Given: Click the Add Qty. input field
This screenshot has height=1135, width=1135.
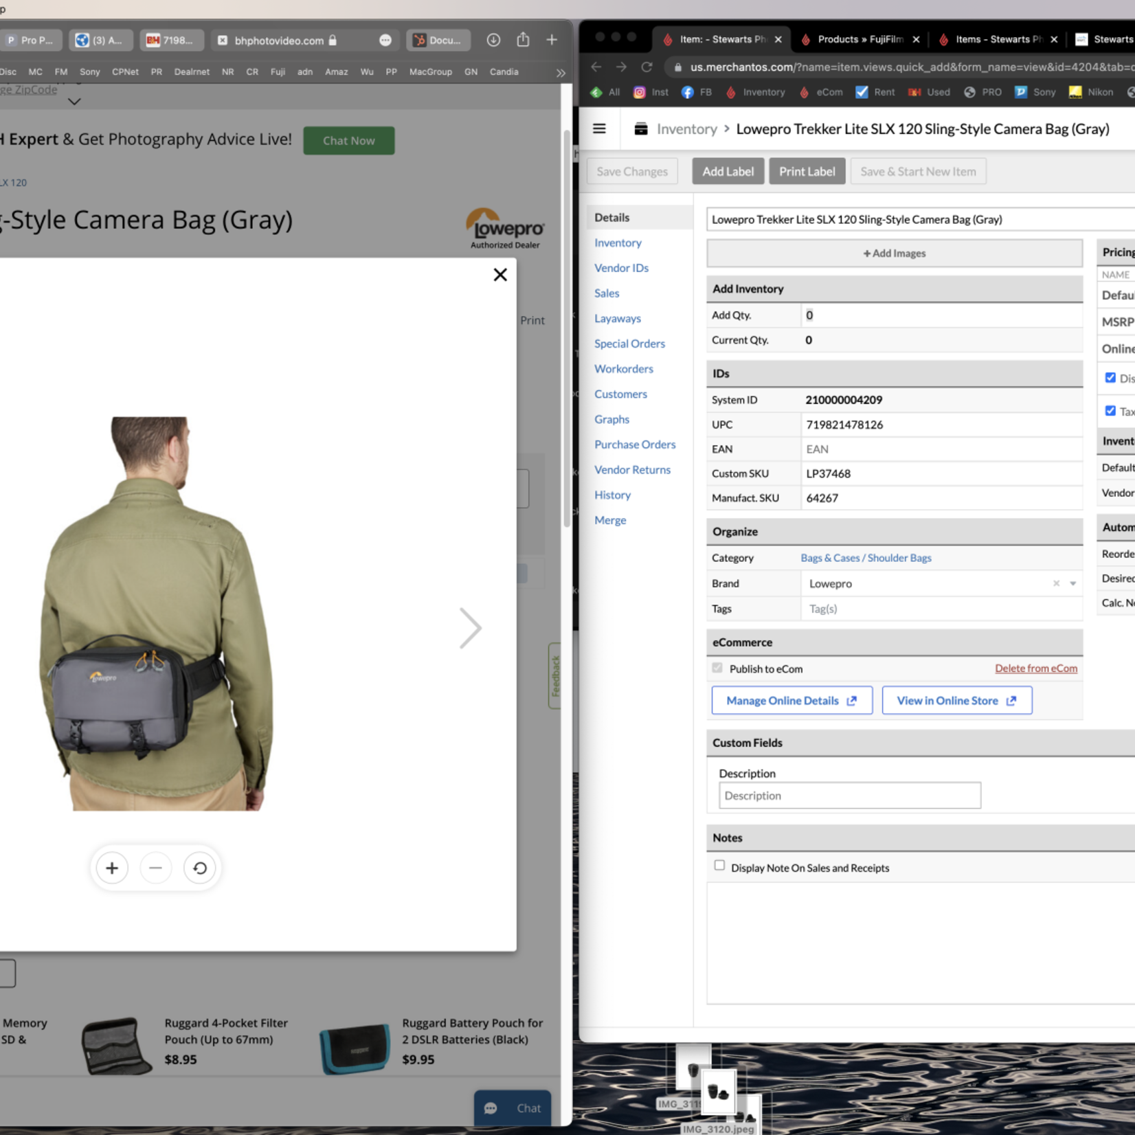Looking at the screenshot, I should [941, 315].
